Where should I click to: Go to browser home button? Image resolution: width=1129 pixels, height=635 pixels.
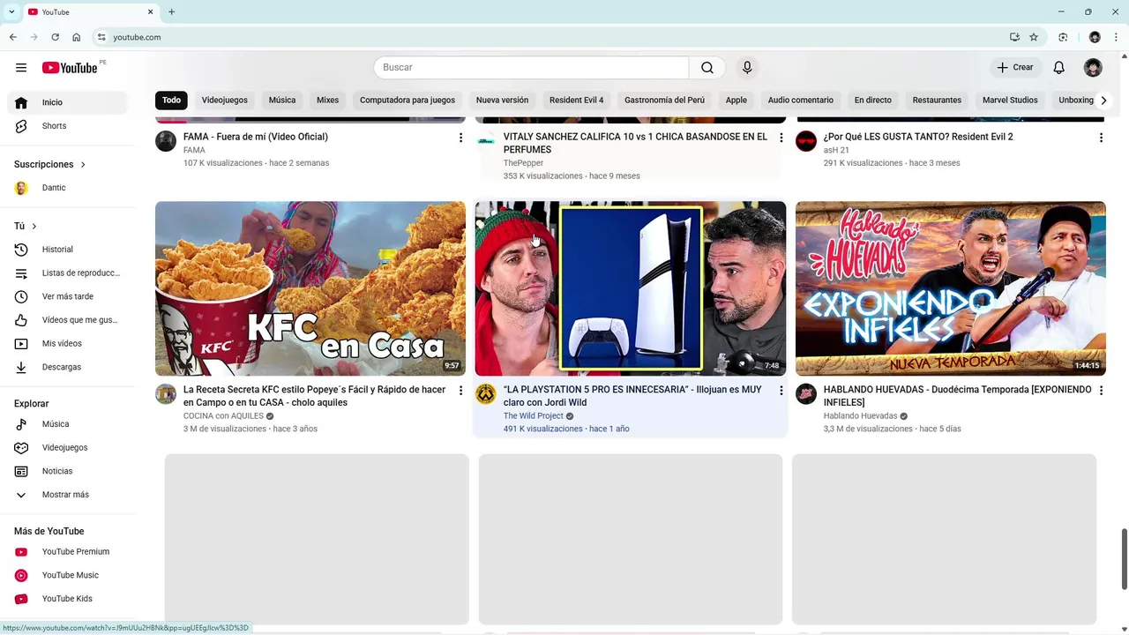(x=76, y=37)
